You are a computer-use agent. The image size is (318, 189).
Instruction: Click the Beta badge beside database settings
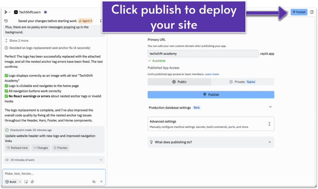197,108
